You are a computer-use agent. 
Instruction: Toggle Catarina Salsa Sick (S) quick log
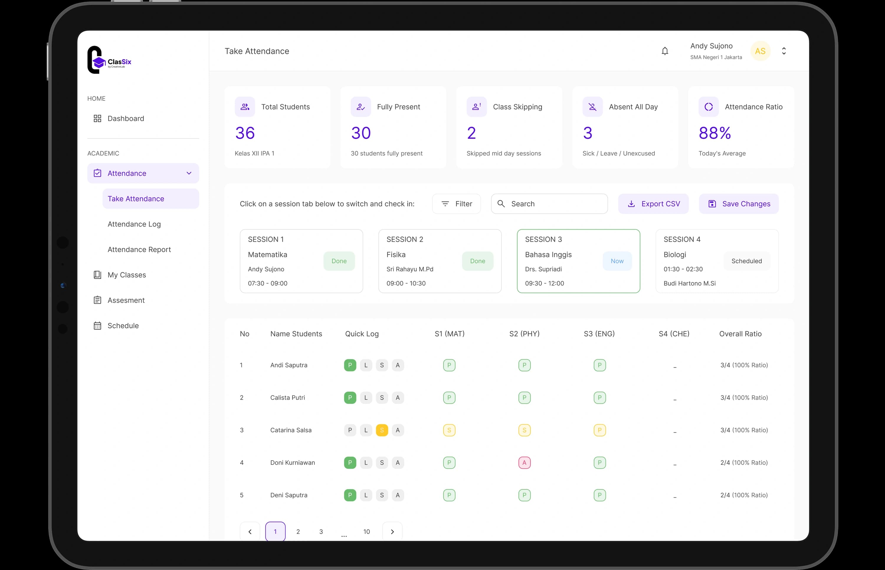(x=382, y=430)
